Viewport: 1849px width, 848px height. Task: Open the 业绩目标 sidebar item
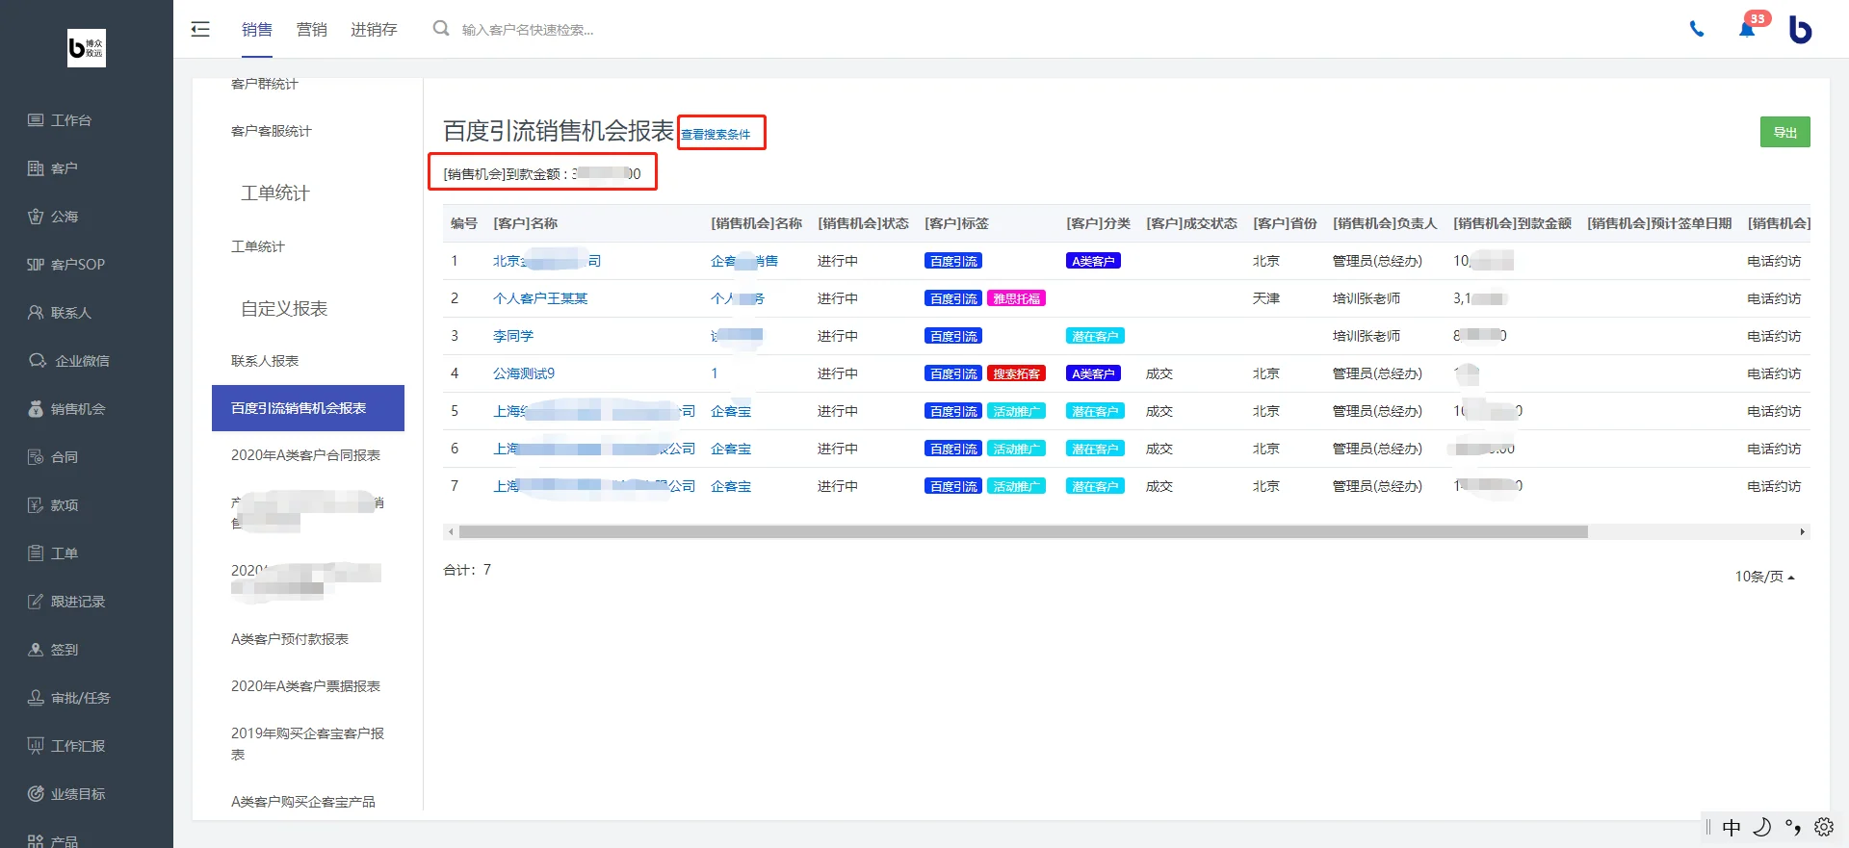66,794
